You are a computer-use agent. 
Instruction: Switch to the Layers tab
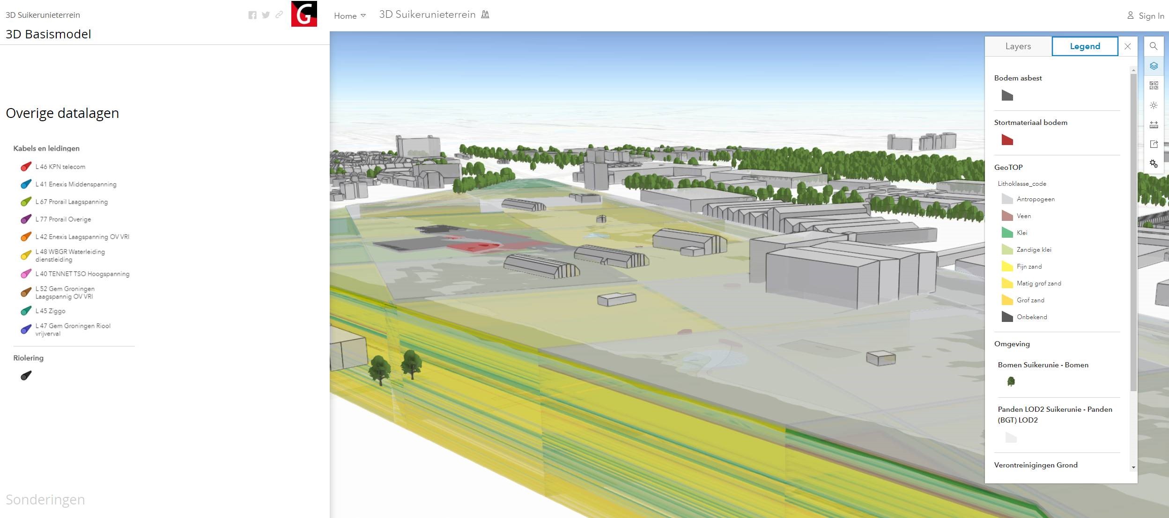[x=1018, y=46]
